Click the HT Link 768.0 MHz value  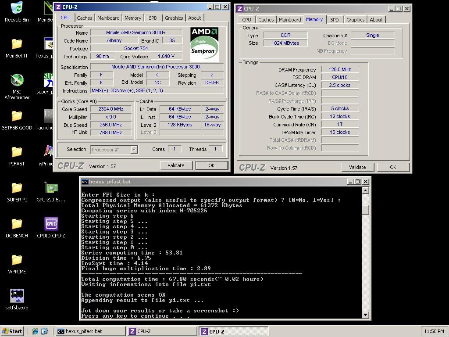111,133
